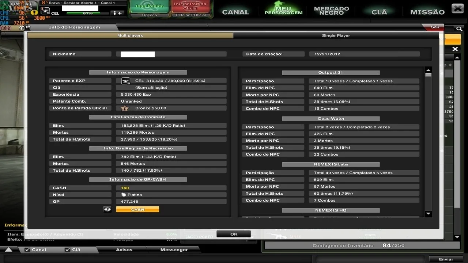This screenshot has width=468, height=263.
Task: Switch to the Single Player tab
Action: (336, 35)
